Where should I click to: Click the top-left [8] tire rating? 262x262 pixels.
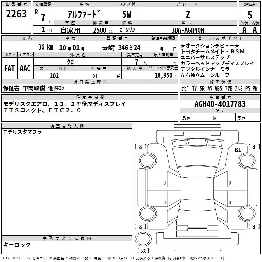140,147
